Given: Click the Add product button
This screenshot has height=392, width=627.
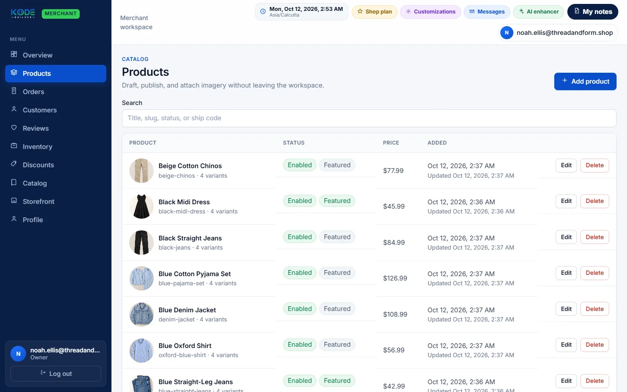Looking at the screenshot, I should [x=585, y=81].
